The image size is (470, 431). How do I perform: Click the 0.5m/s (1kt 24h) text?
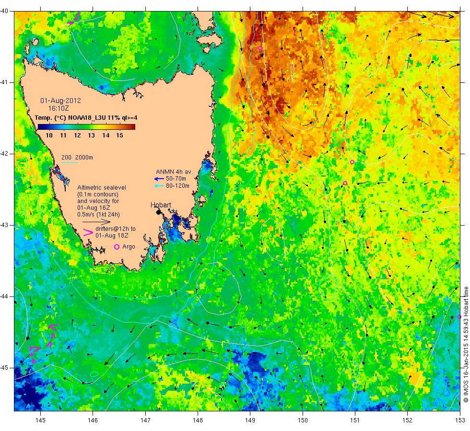point(98,215)
